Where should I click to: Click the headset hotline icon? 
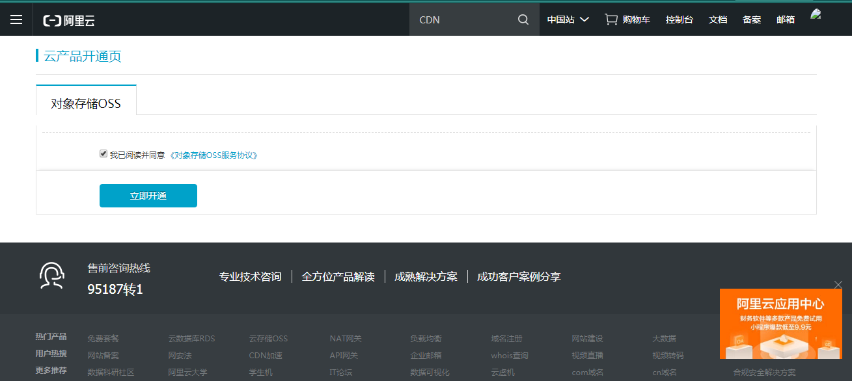(51, 276)
